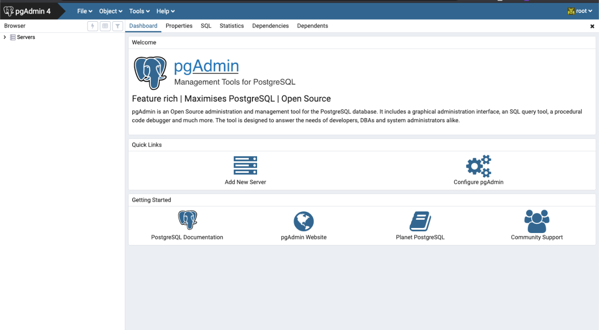Click 'Feature rich | Maximises PostgreSQL' heading
This screenshot has height=330, width=599.
point(231,99)
